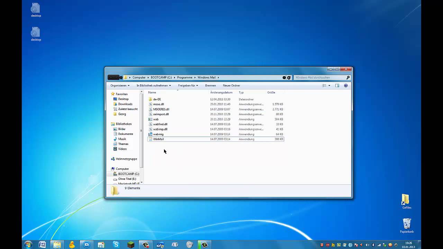The image size is (443, 249).
Task: Click wabimp.dll file name
Action: point(160,129)
